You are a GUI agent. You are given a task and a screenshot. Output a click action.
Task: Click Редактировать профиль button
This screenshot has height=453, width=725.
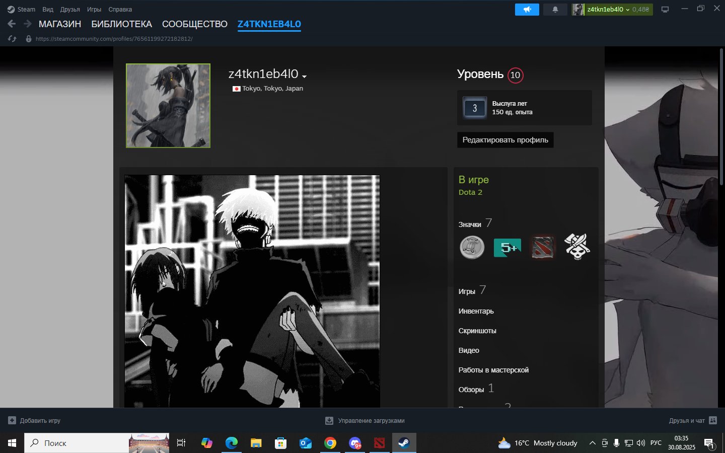(x=505, y=140)
